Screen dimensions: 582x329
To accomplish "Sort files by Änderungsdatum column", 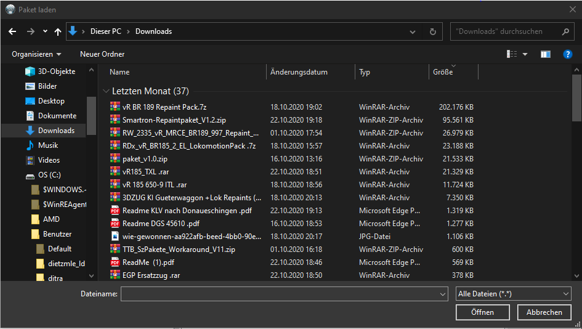I will click(x=299, y=72).
